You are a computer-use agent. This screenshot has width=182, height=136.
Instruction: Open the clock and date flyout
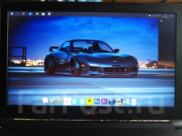pos(165,16)
